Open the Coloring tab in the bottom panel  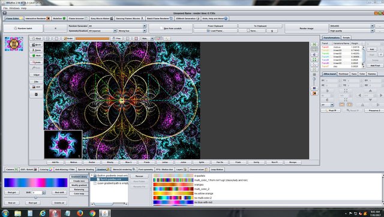click(46, 170)
